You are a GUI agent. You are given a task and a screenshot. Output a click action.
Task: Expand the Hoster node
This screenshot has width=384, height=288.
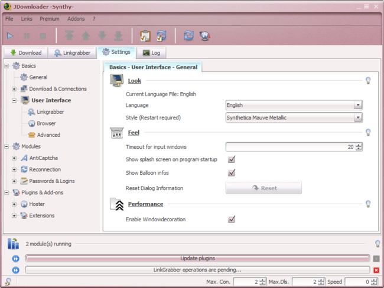(14, 204)
